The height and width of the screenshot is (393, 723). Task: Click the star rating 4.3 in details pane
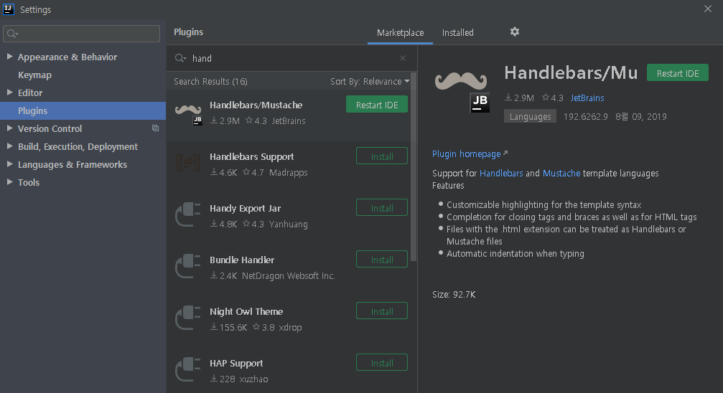click(x=553, y=98)
